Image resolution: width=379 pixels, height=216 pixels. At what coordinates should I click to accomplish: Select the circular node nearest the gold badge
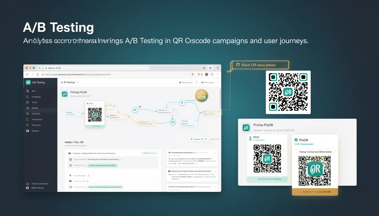[182, 103]
